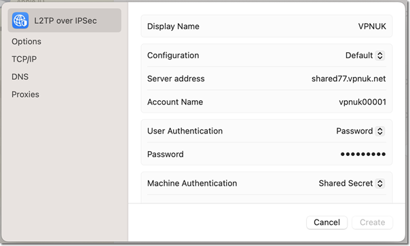Click the Password row label
The width and height of the screenshot is (410, 246).
(165, 154)
